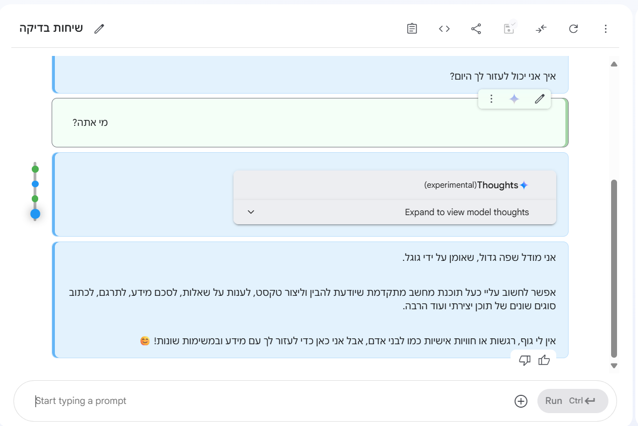Click the scrollbar up arrow
This screenshot has height=426, width=638.
click(x=614, y=65)
